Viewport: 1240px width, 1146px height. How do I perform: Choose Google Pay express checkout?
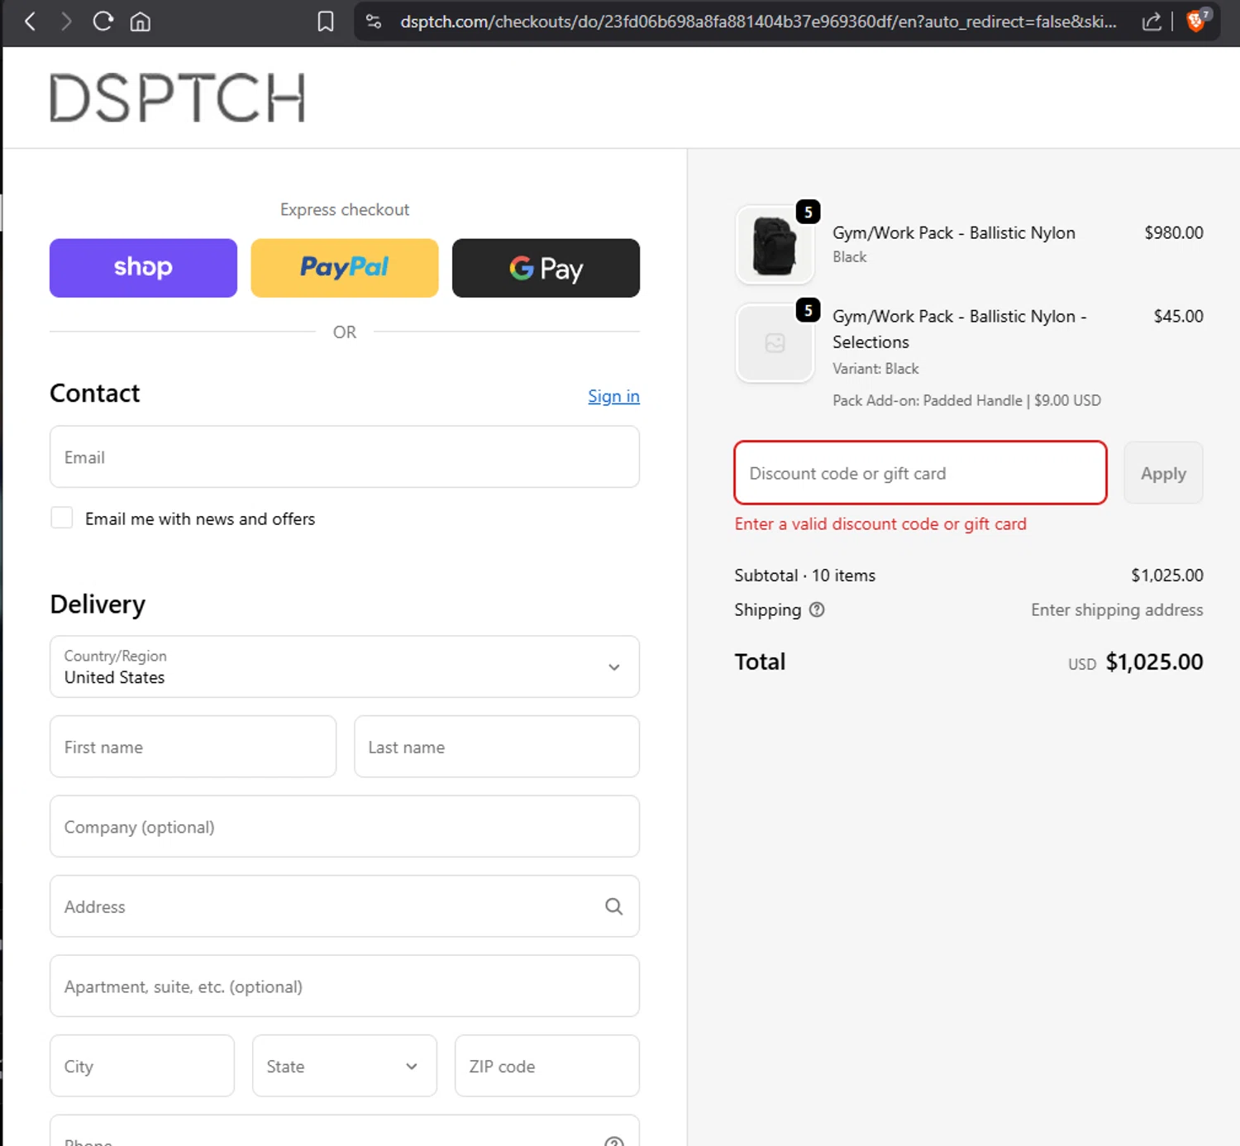pyautogui.click(x=546, y=268)
